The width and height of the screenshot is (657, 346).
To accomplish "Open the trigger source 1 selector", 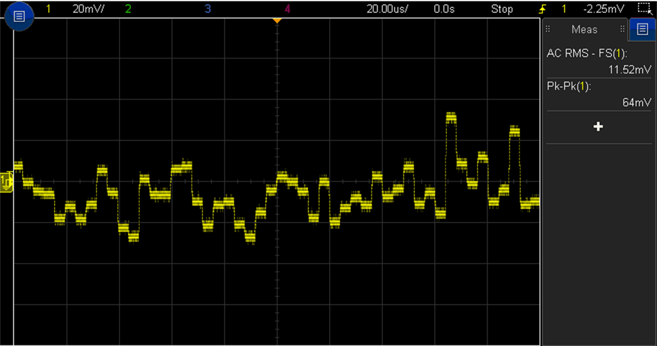I will click(x=564, y=9).
